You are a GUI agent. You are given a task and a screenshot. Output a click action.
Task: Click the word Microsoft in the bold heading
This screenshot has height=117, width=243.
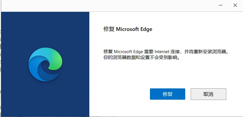(x=127, y=29)
